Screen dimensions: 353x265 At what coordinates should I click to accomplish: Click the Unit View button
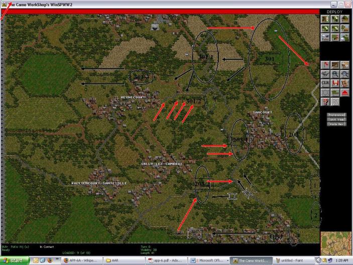(x=336, y=119)
